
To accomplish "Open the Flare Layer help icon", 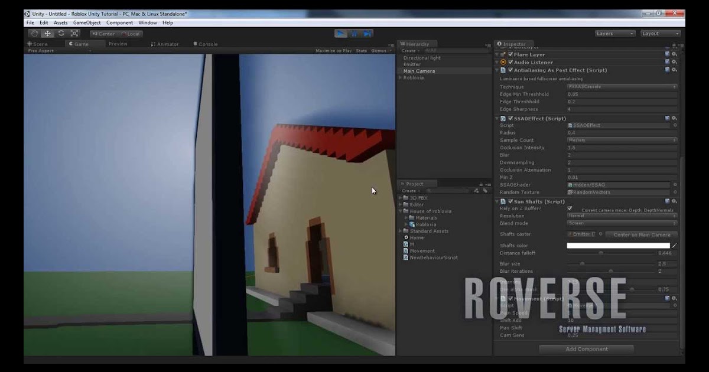I will click(x=667, y=54).
